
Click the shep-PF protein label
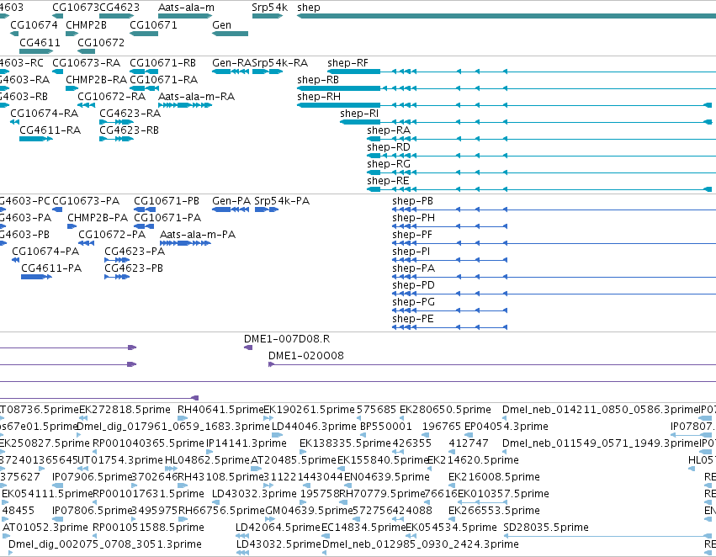click(x=412, y=235)
